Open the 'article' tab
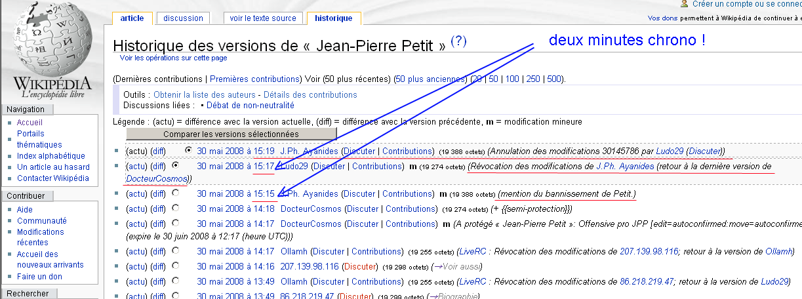Image resolution: width=802 pixels, height=299 pixels. coord(132,18)
